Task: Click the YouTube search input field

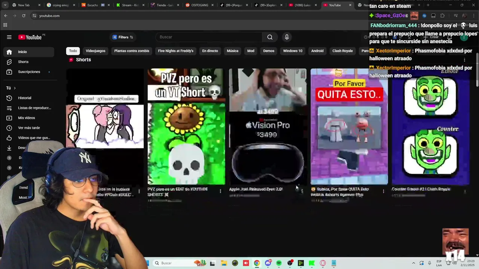Action: 209,37
